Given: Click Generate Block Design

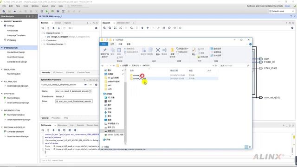Looking at the screenshot, I should (17, 62).
